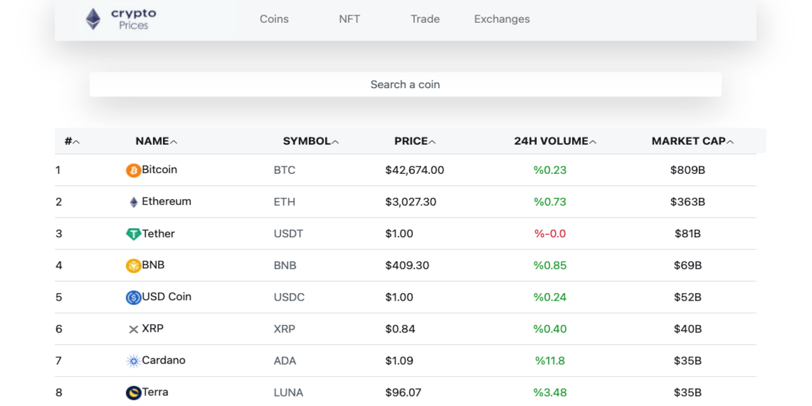This screenshot has width=812, height=406.
Task: Open the Trade menu item
Action: [425, 19]
